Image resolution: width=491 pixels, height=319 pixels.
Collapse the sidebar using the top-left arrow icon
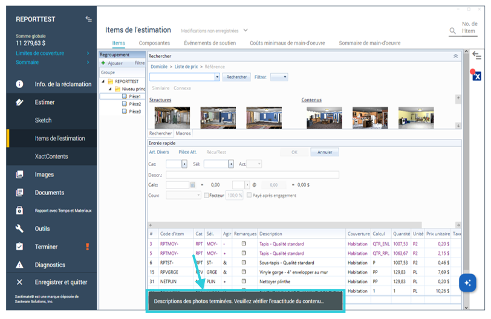(88, 19)
